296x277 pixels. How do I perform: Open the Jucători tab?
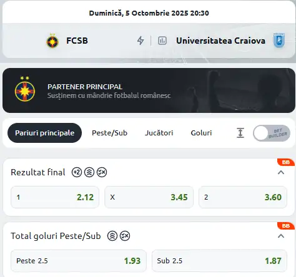coord(159,133)
